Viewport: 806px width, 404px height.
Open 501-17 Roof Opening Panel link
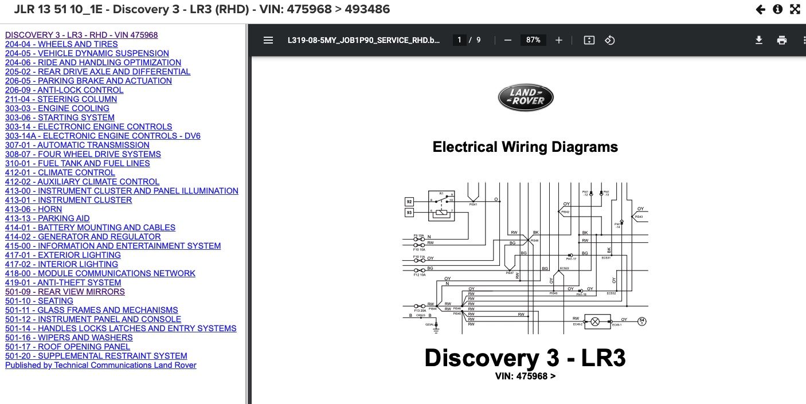pyautogui.click(x=68, y=347)
